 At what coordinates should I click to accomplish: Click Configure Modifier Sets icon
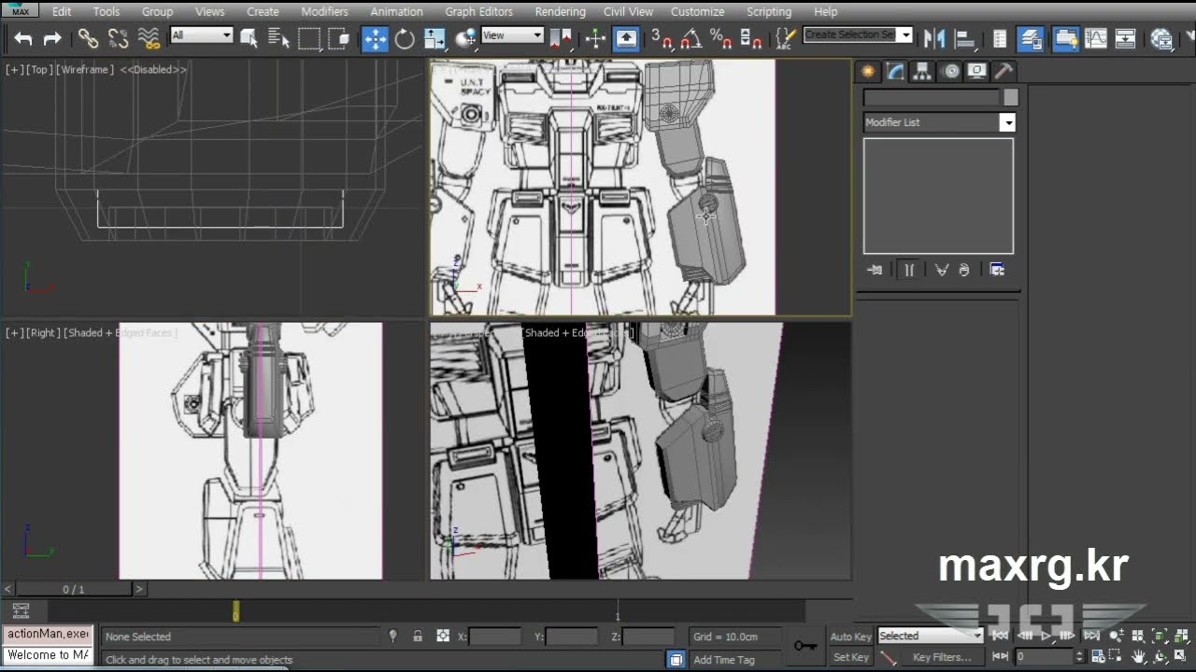click(997, 270)
